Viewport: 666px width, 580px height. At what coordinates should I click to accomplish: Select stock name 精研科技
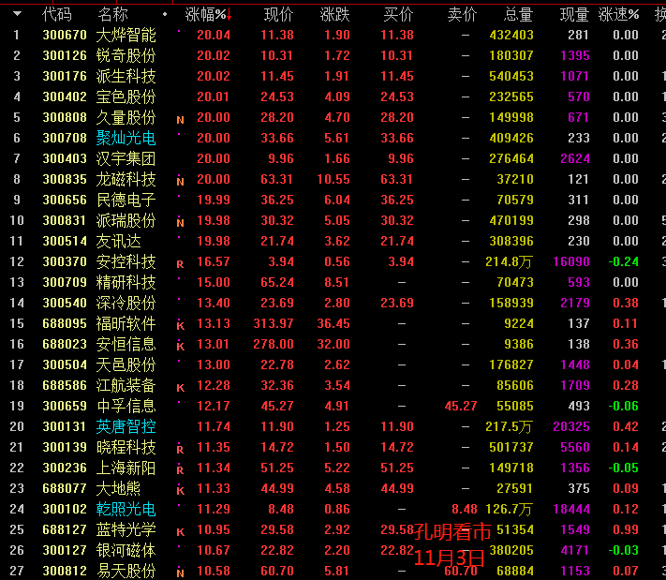click(126, 282)
